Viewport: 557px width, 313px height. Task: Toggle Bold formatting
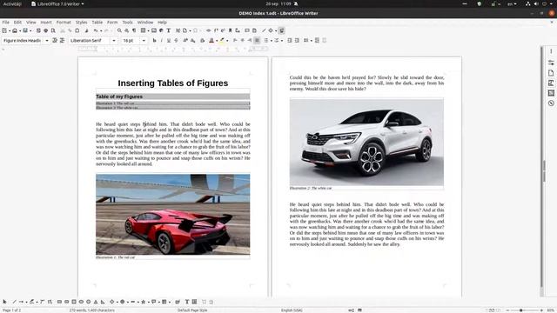[x=154, y=41]
